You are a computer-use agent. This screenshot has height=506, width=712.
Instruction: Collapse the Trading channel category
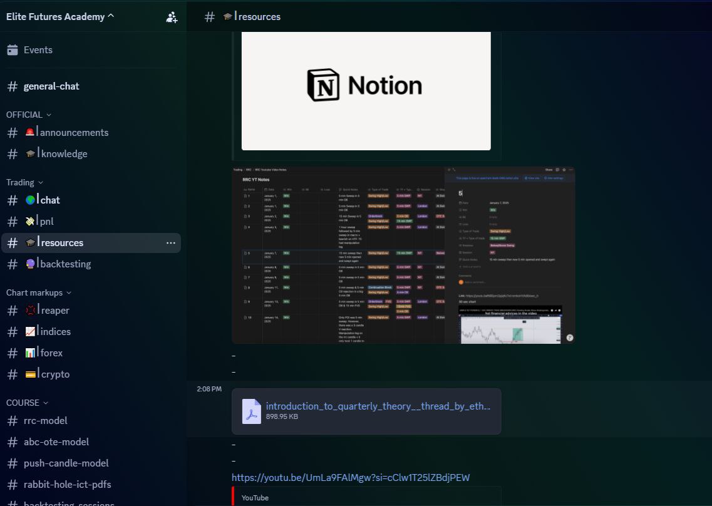click(24, 182)
